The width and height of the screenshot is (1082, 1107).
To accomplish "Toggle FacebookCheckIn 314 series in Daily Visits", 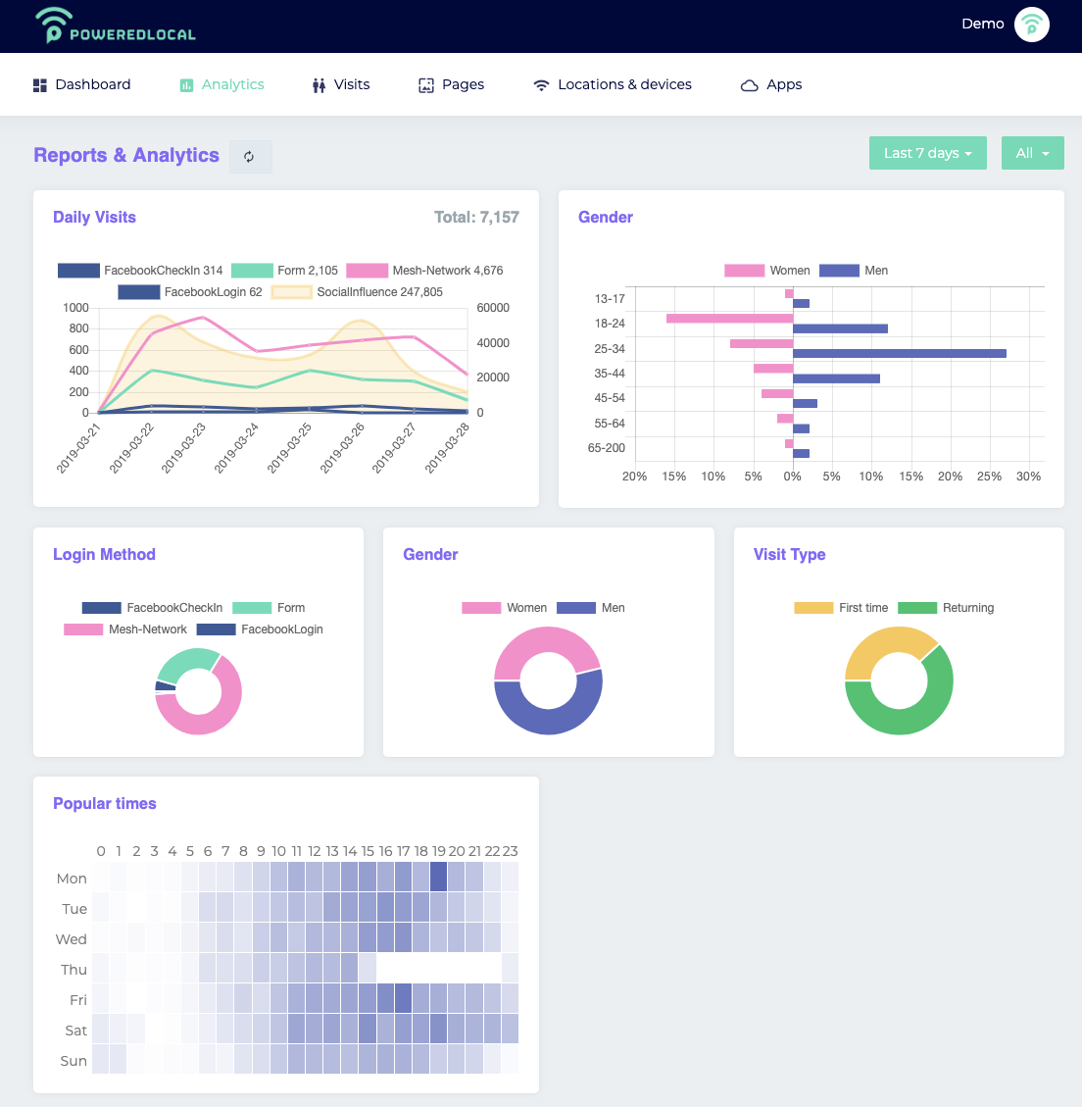I will click(140, 271).
